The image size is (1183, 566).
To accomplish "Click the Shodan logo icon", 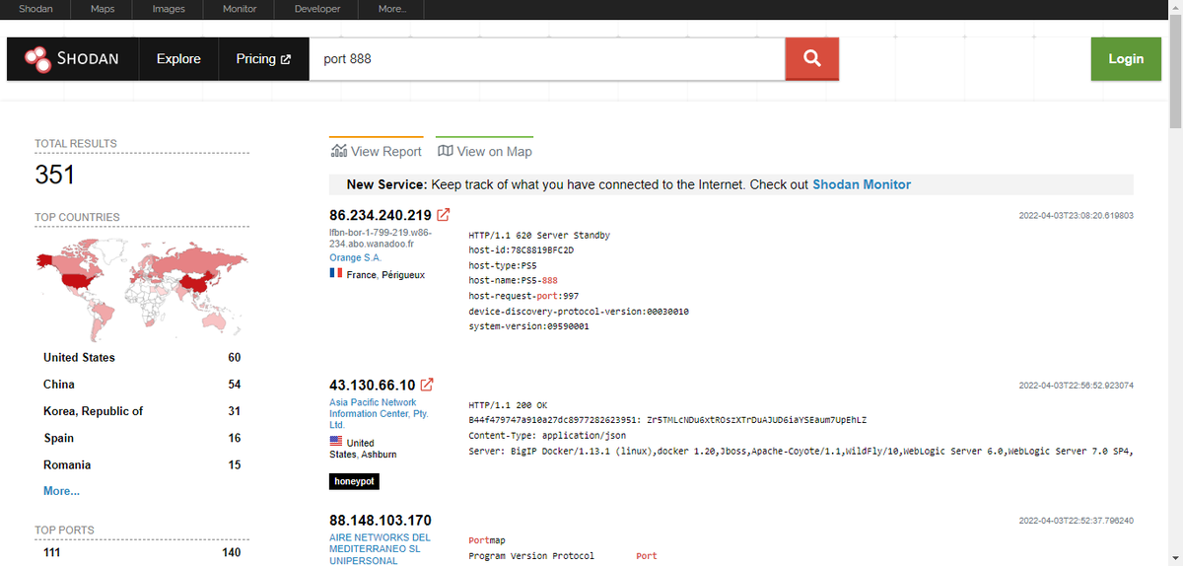I will point(37,59).
